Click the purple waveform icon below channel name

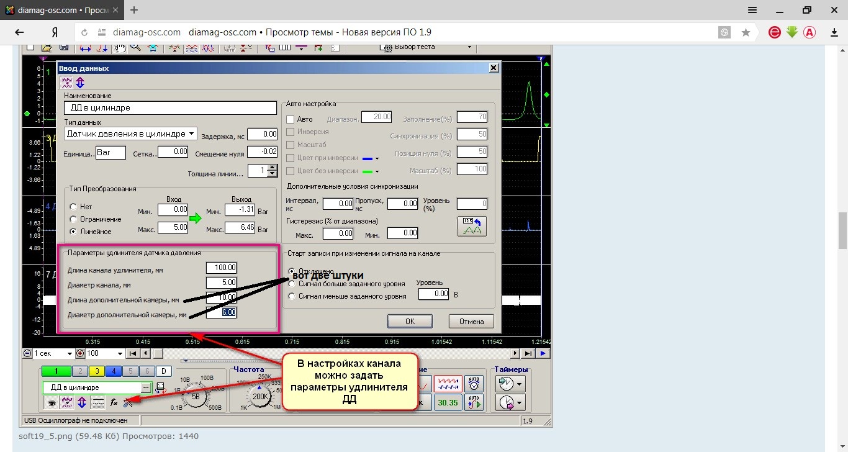[68, 403]
